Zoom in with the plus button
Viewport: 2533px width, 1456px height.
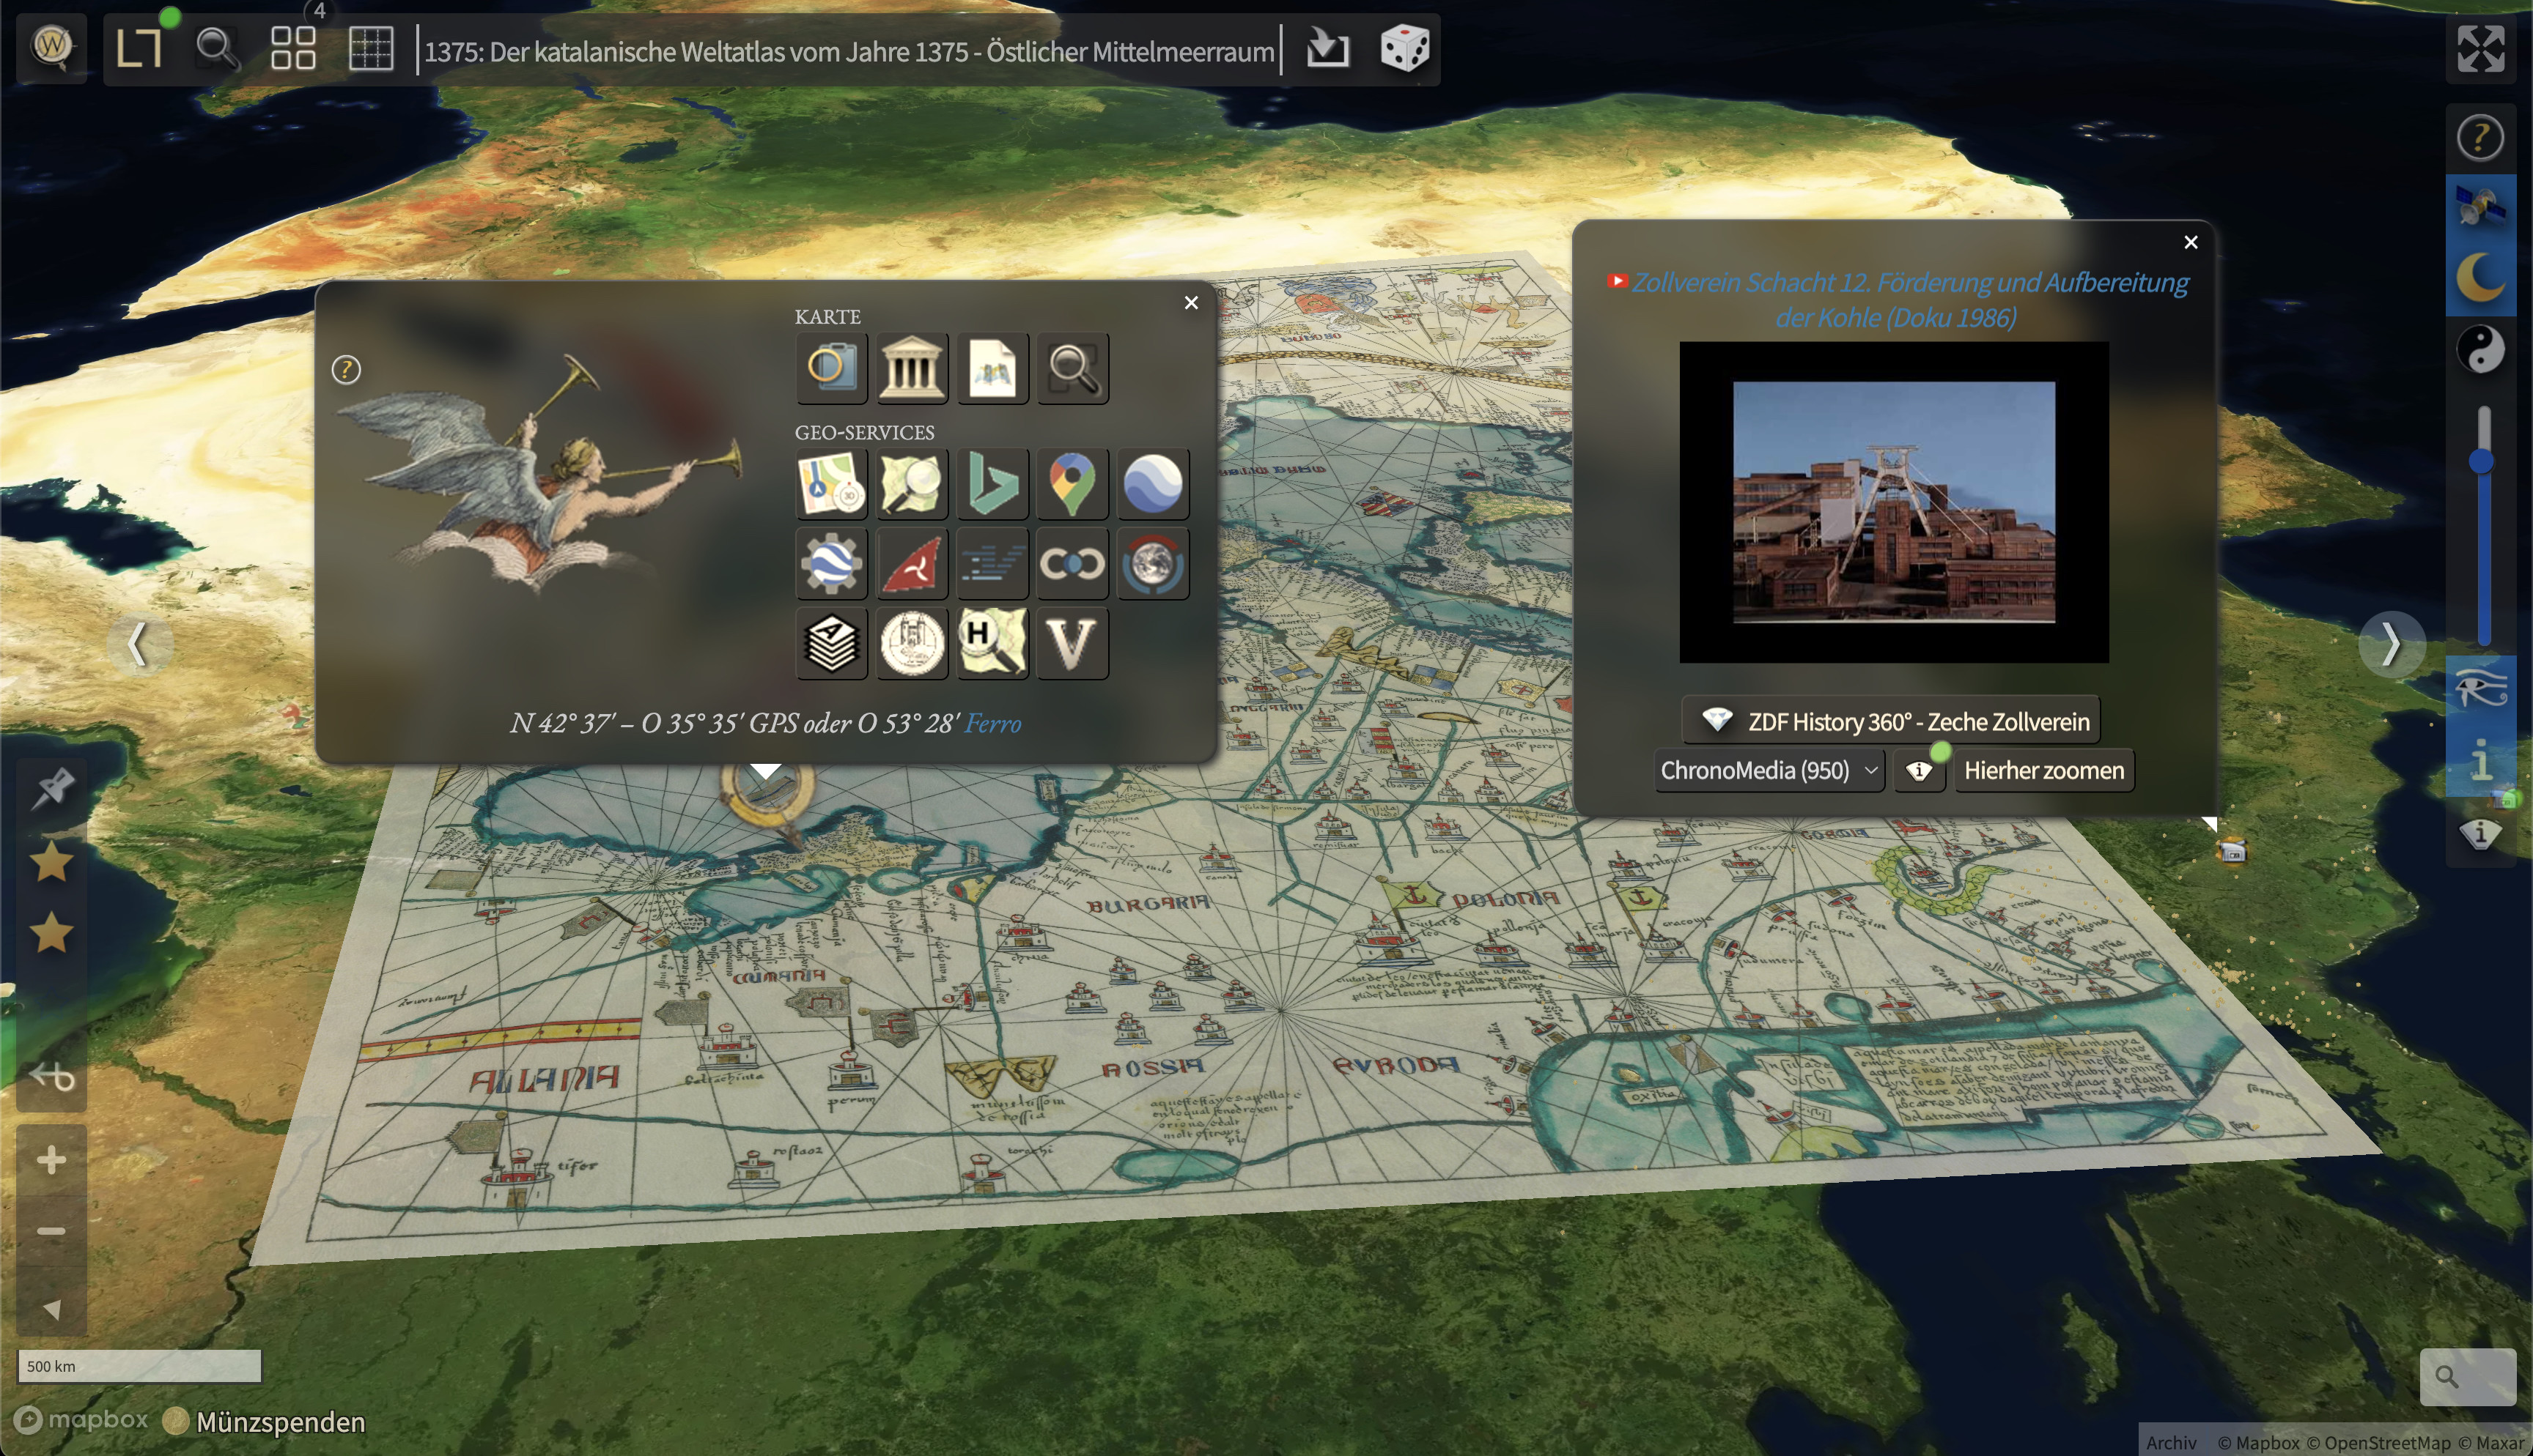pyautogui.click(x=52, y=1160)
